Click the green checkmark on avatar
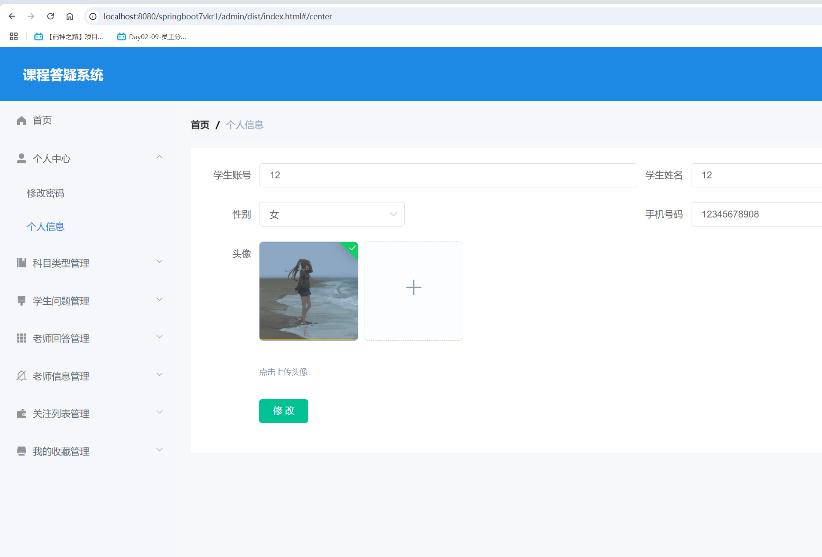The height and width of the screenshot is (557, 822). (x=352, y=248)
